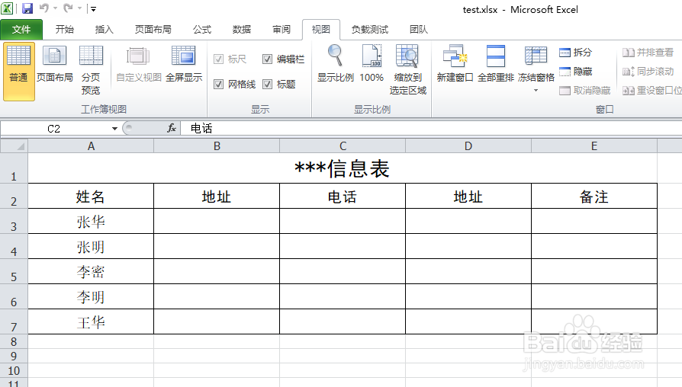This screenshot has width=682, height=387.
Task: Toggle the 标题 headings checkbox
Action: click(x=267, y=84)
